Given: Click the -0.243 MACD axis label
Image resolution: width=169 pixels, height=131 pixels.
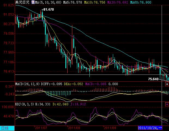Looking at the screenshot, I should tap(9, 94).
